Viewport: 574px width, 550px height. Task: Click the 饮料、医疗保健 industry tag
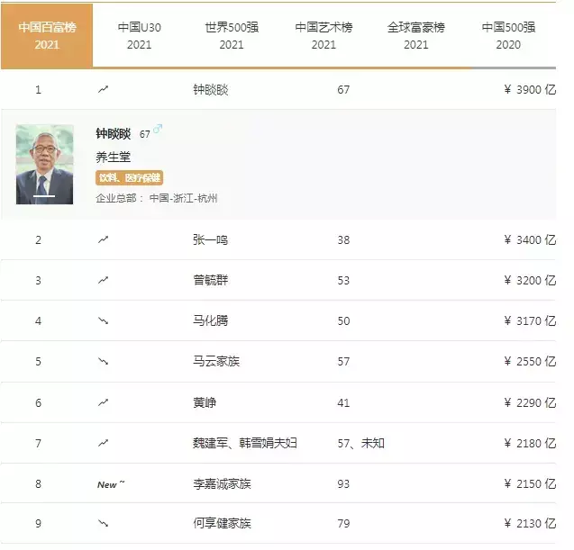[129, 177]
